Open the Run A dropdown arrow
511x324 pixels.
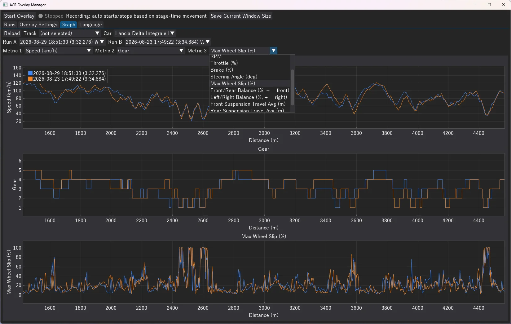pos(102,42)
